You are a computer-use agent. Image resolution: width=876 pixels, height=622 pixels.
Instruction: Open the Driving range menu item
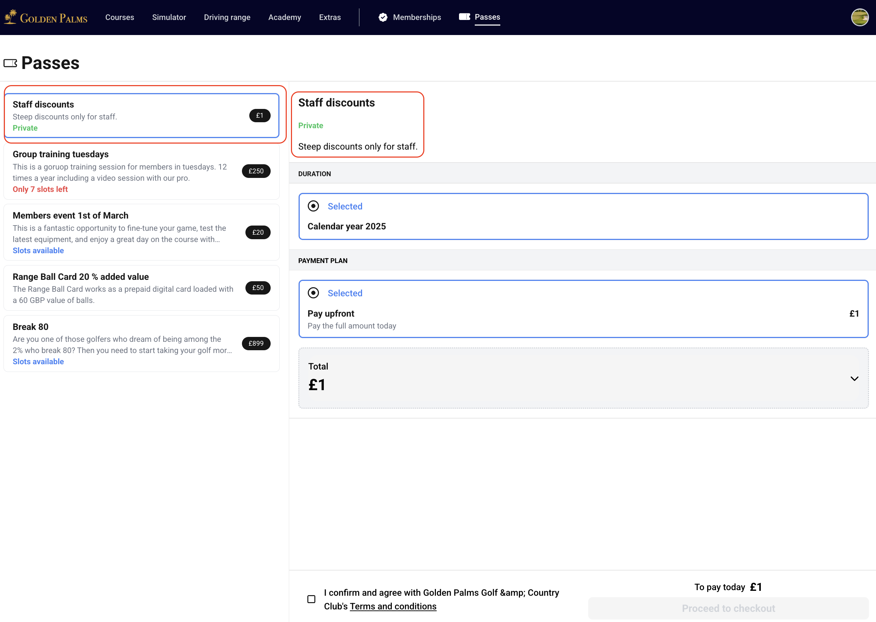pyautogui.click(x=227, y=17)
